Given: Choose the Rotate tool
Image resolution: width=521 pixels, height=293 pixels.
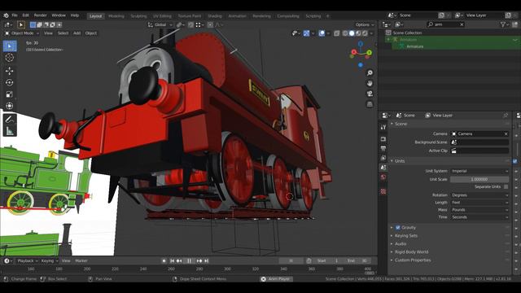Looking at the screenshot, I should [x=10, y=82].
